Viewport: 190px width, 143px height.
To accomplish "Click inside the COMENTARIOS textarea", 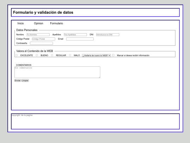I will [57, 72].
